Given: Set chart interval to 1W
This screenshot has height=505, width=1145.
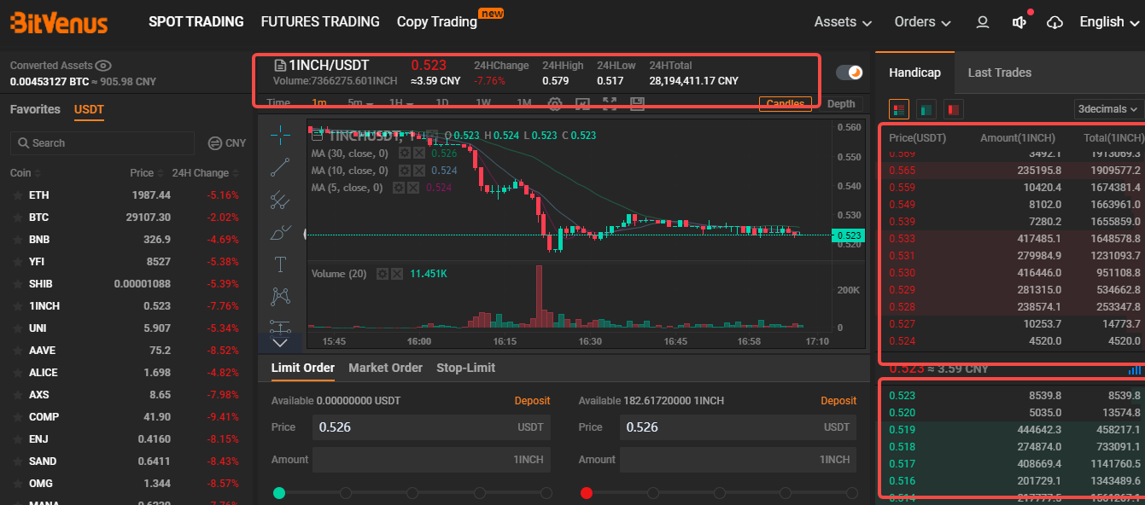Looking at the screenshot, I should coord(483,104).
